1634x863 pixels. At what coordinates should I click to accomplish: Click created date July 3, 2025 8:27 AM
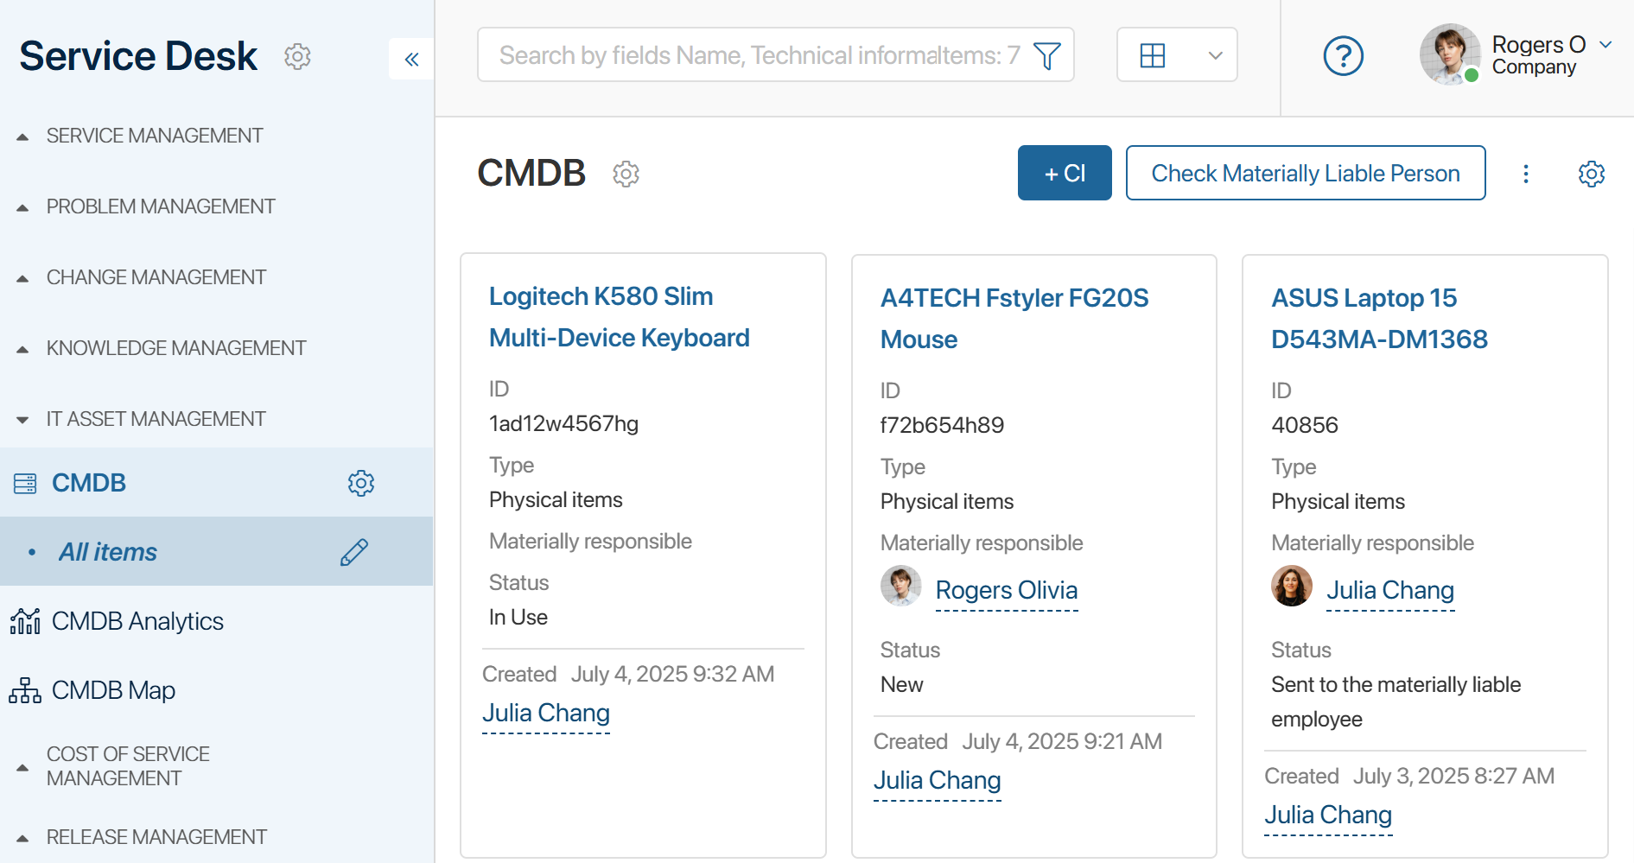click(x=1453, y=777)
